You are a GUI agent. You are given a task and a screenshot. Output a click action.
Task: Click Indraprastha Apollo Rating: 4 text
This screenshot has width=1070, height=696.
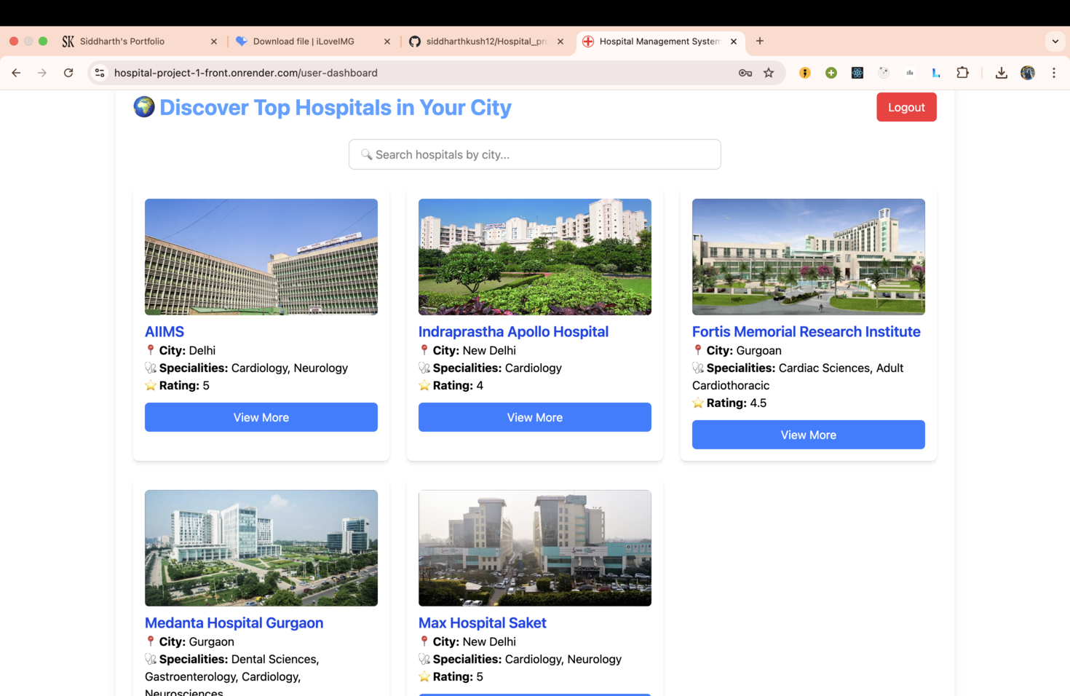(458, 385)
